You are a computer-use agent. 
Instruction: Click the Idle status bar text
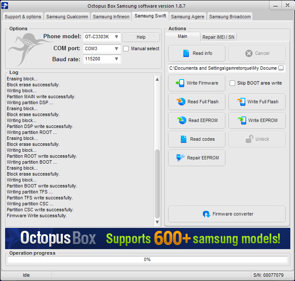pos(26,275)
